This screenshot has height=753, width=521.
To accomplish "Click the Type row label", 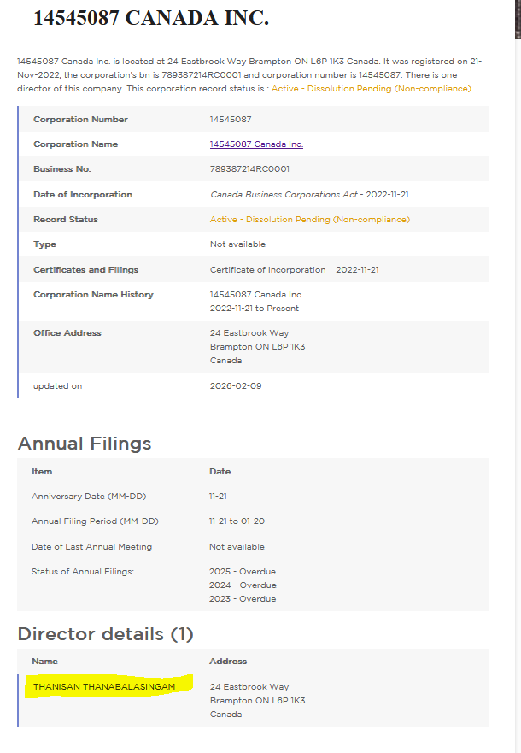I will [x=44, y=244].
